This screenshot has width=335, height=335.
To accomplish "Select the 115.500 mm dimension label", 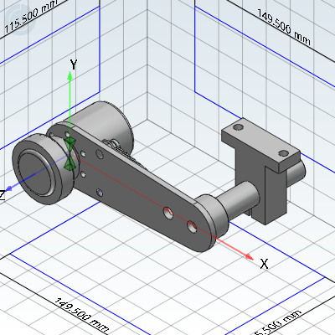I will 30,17.
